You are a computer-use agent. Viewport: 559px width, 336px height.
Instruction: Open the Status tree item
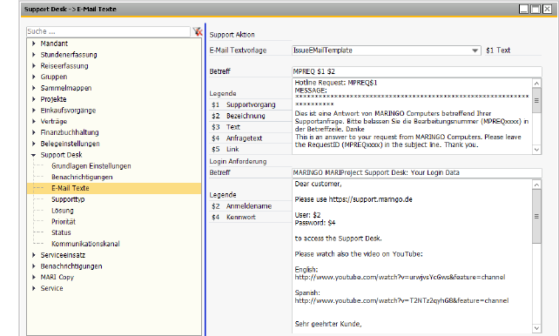click(61, 232)
